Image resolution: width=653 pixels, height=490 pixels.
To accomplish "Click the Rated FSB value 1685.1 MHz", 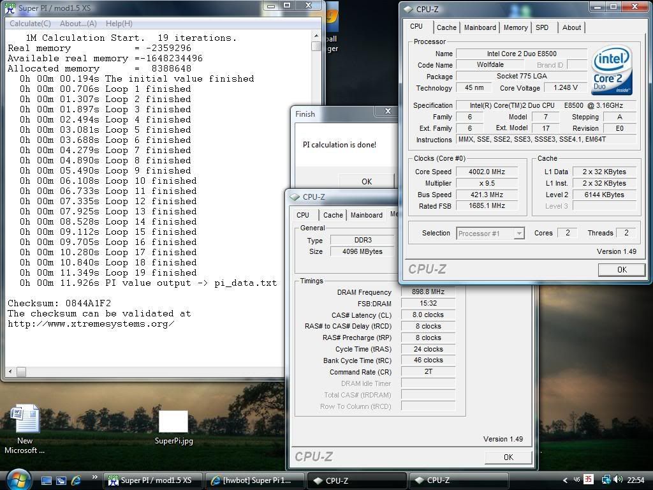I will (487, 205).
